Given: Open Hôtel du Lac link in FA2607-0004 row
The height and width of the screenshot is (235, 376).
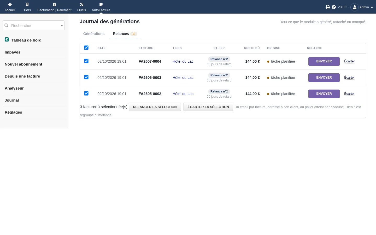Looking at the screenshot, I should [183, 61].
